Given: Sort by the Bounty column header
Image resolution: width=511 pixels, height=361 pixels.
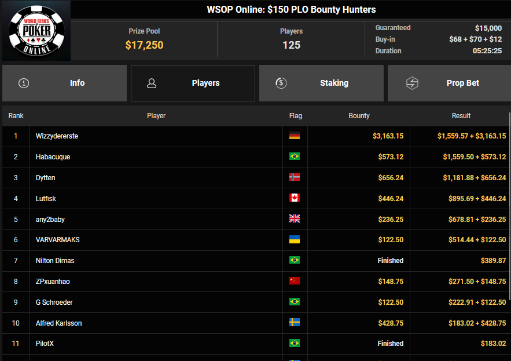Looking at the screenshot, I should (x=359, y=116).
